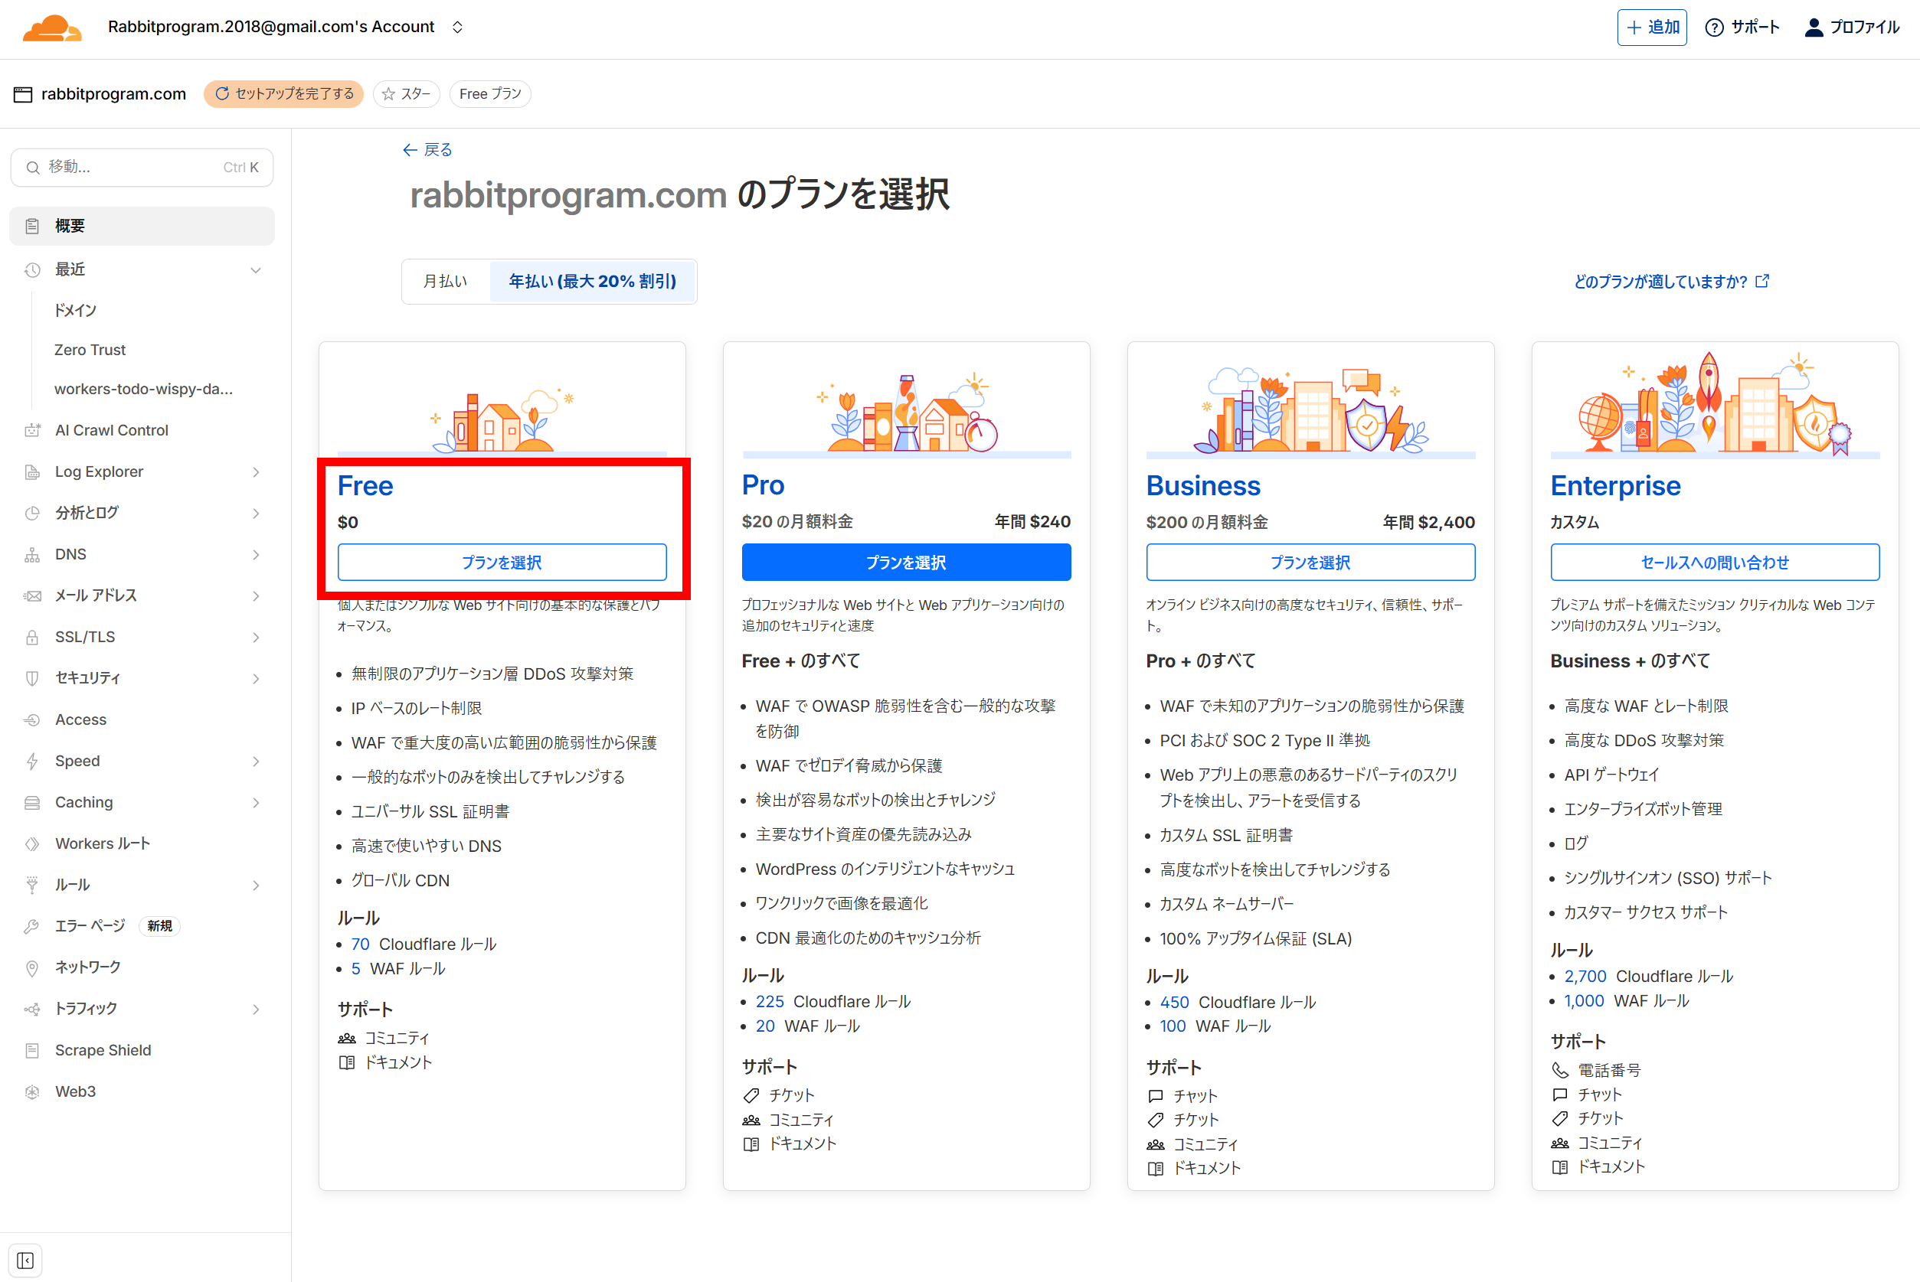Collapse the 最近 (Recent) section
Viewport: 1920px width, 1282px height.
(255, 270)
